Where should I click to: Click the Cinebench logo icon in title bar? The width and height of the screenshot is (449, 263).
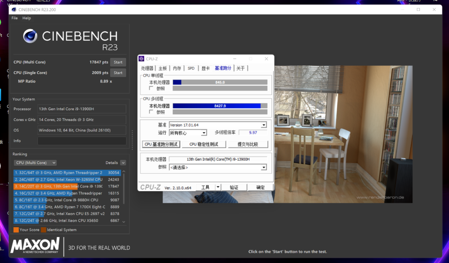coord(14,10)
